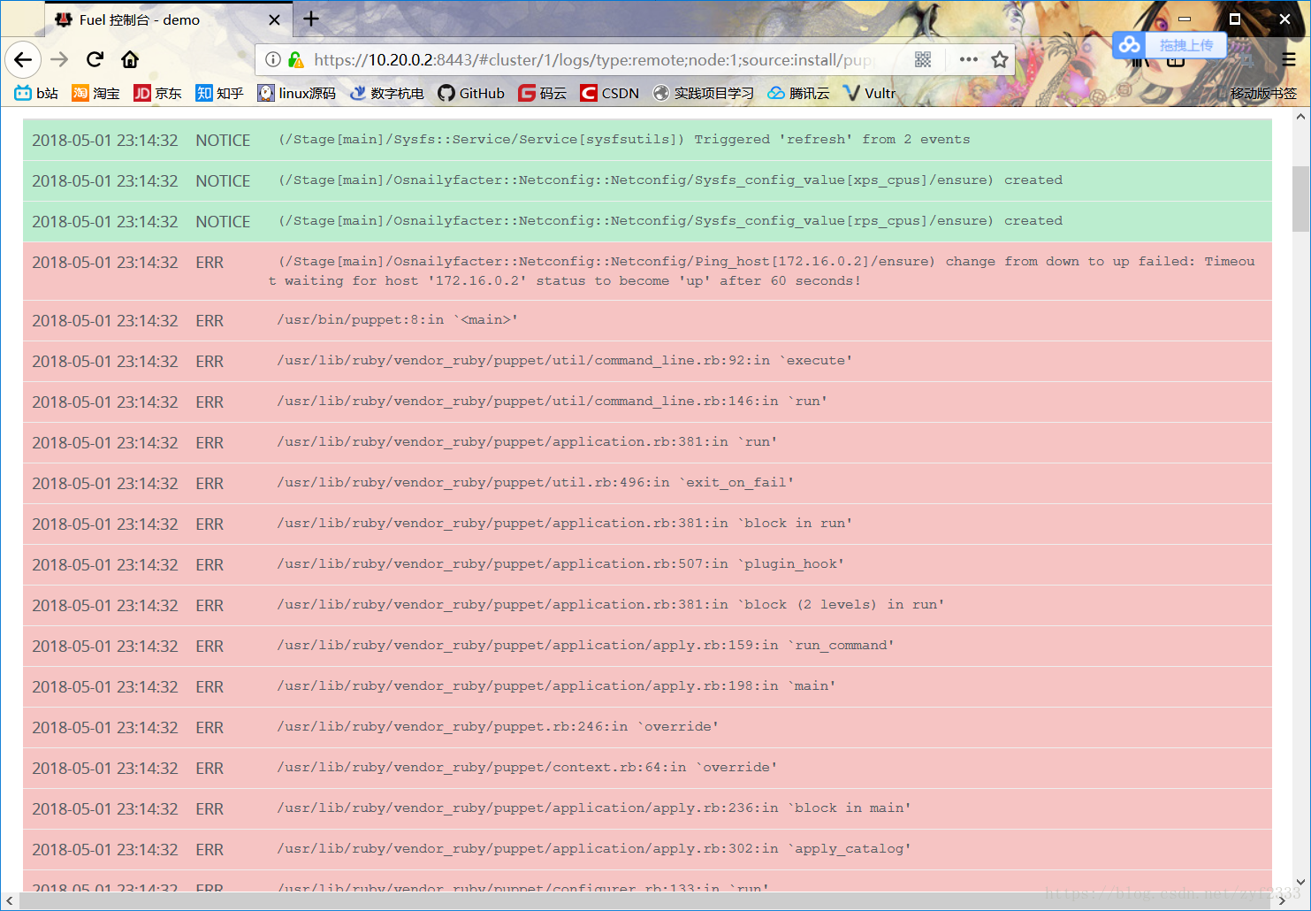Viewport: 1311px width, 911px height.
Task: Click the forward navigation arrow
Action: pos(59,59)
